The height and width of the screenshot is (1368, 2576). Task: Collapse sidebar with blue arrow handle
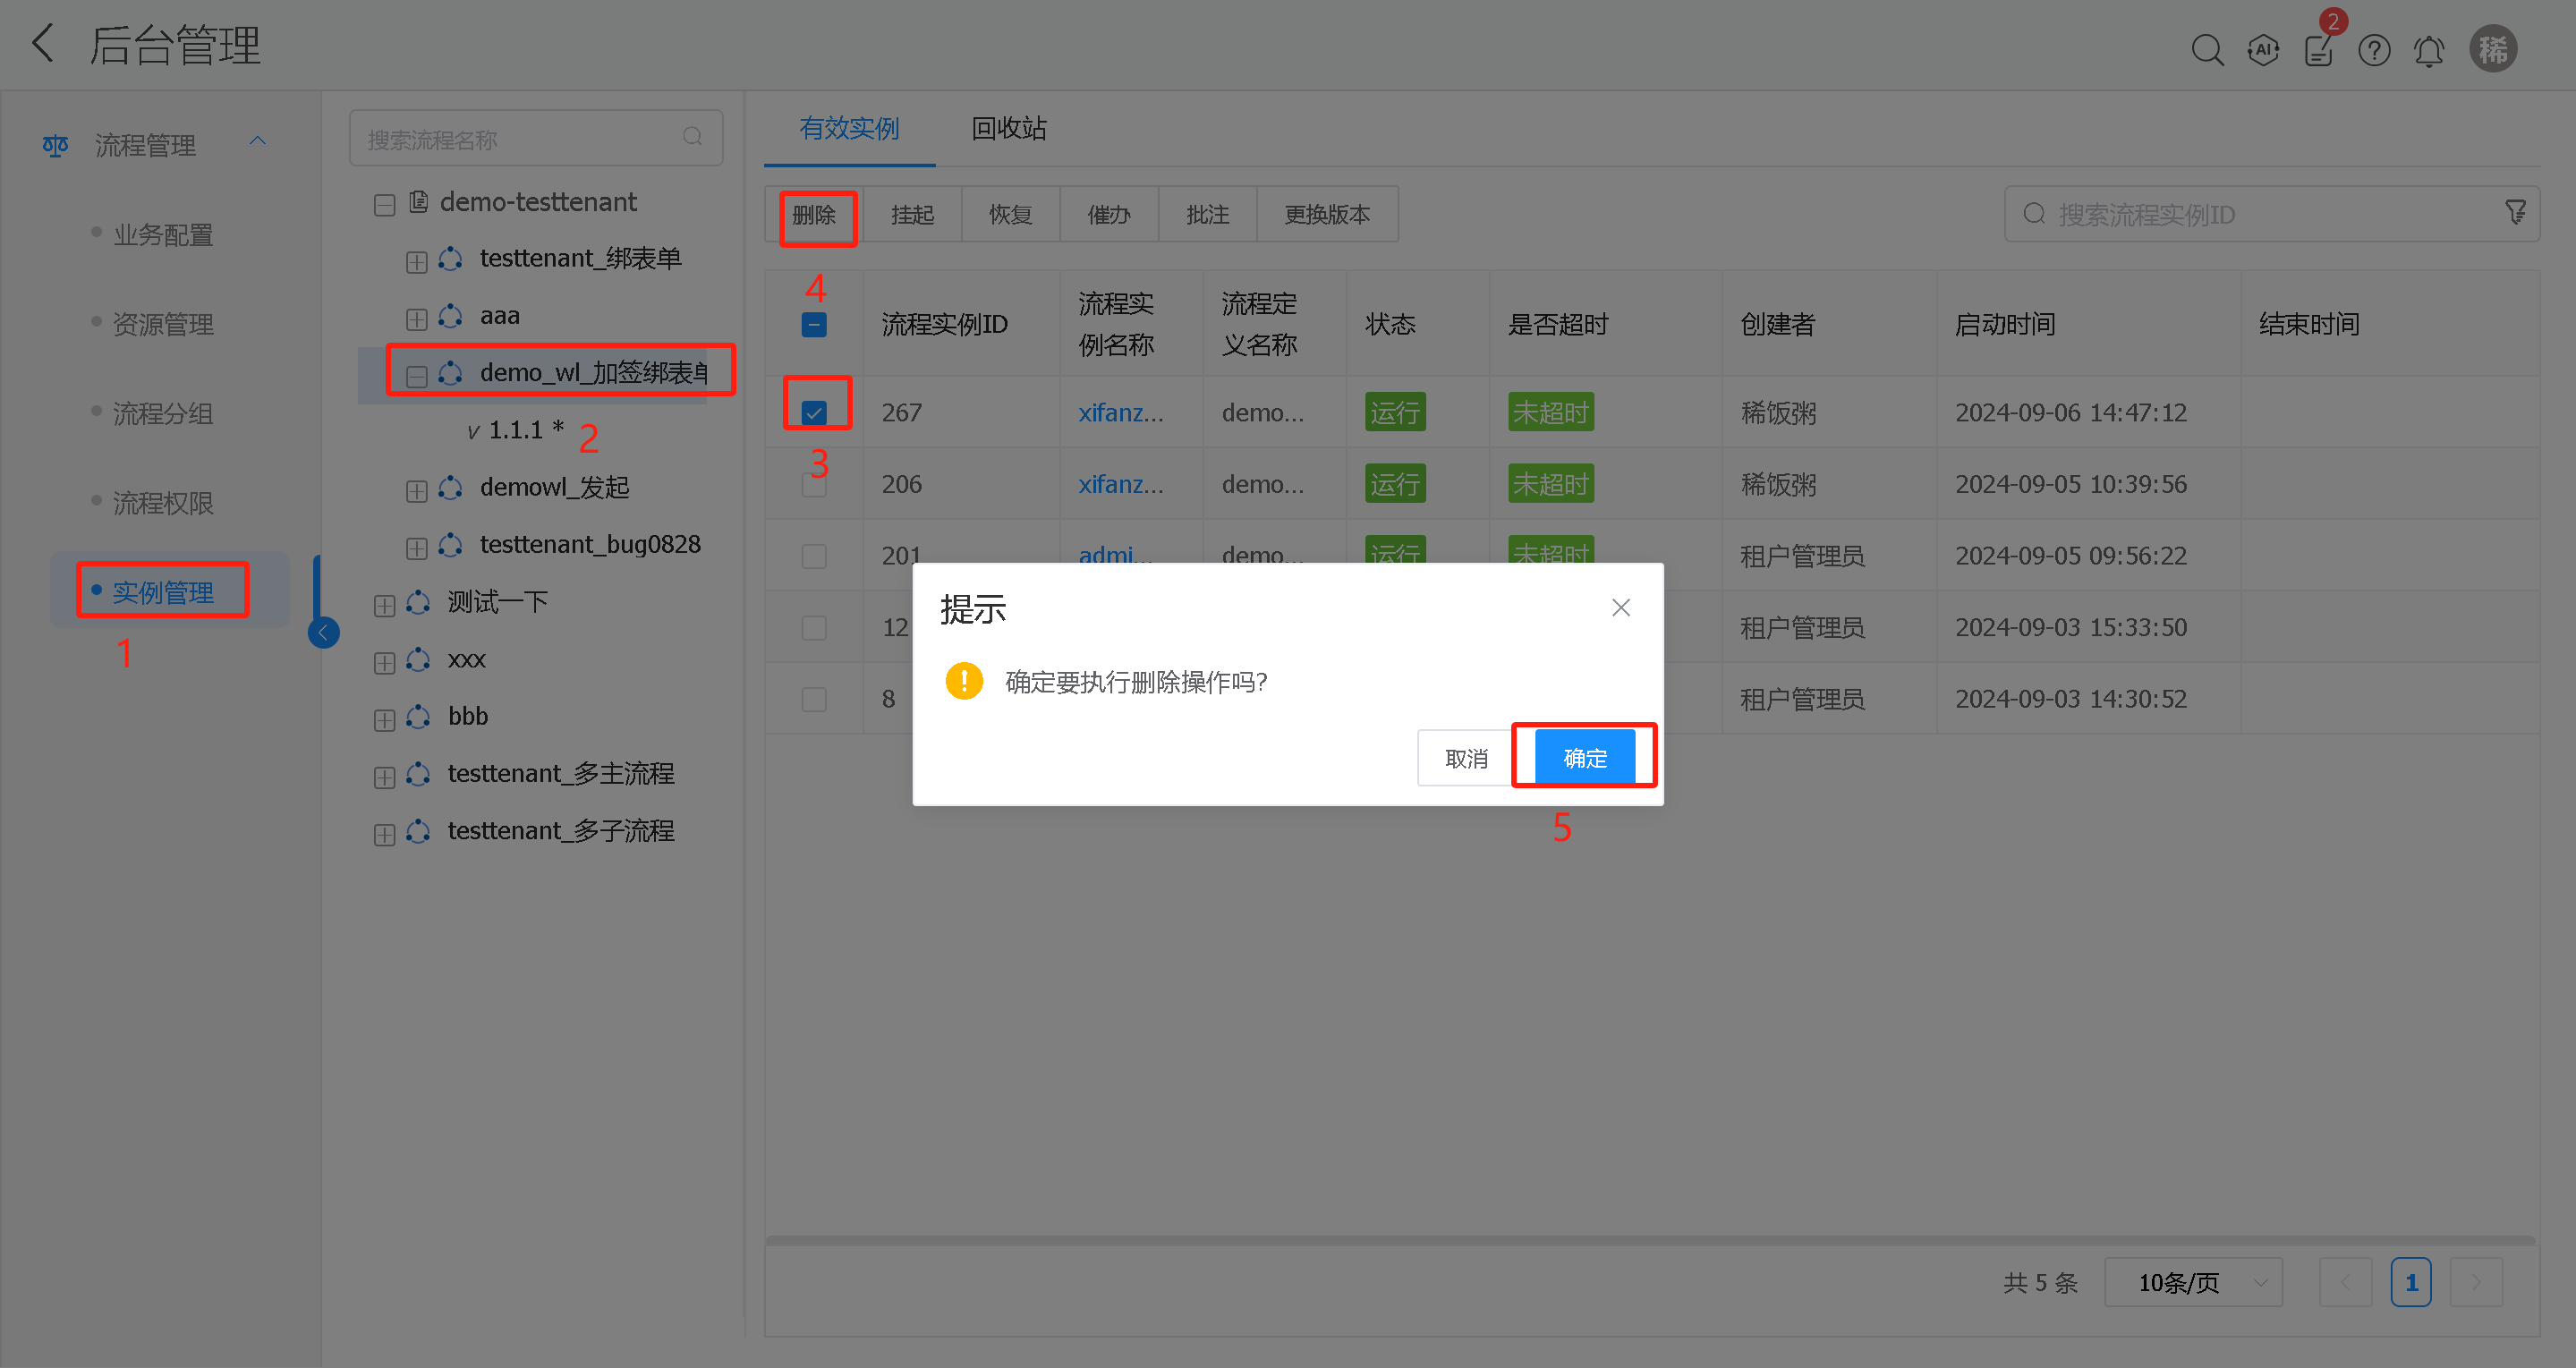tap(323, 632)
